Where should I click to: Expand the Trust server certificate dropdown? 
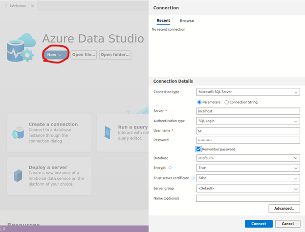(x=248, y=178)
